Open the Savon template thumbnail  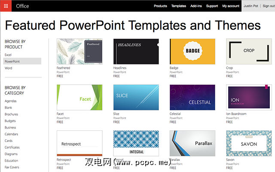click(249, 143)
